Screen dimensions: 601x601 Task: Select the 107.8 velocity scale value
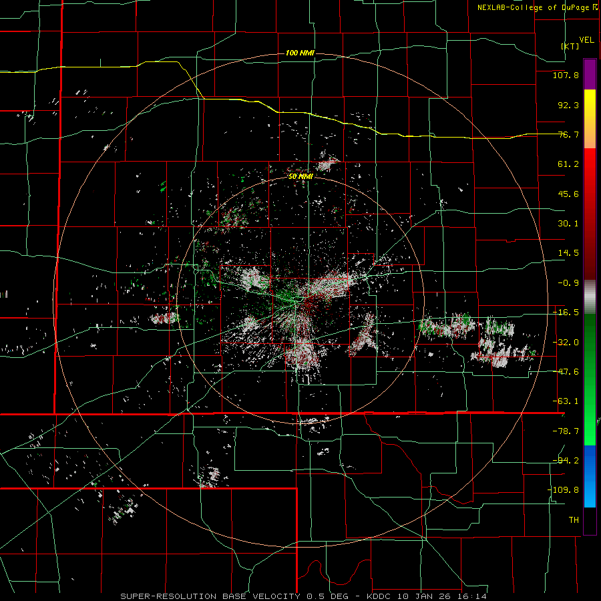tap(566, 75)
